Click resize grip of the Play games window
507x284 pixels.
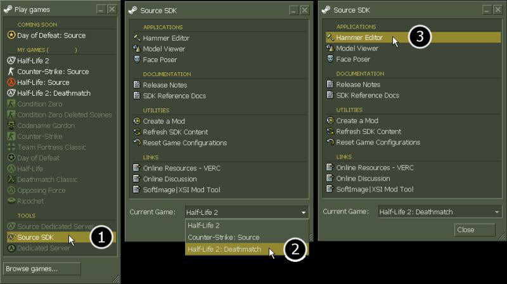(x=117, y=279)
